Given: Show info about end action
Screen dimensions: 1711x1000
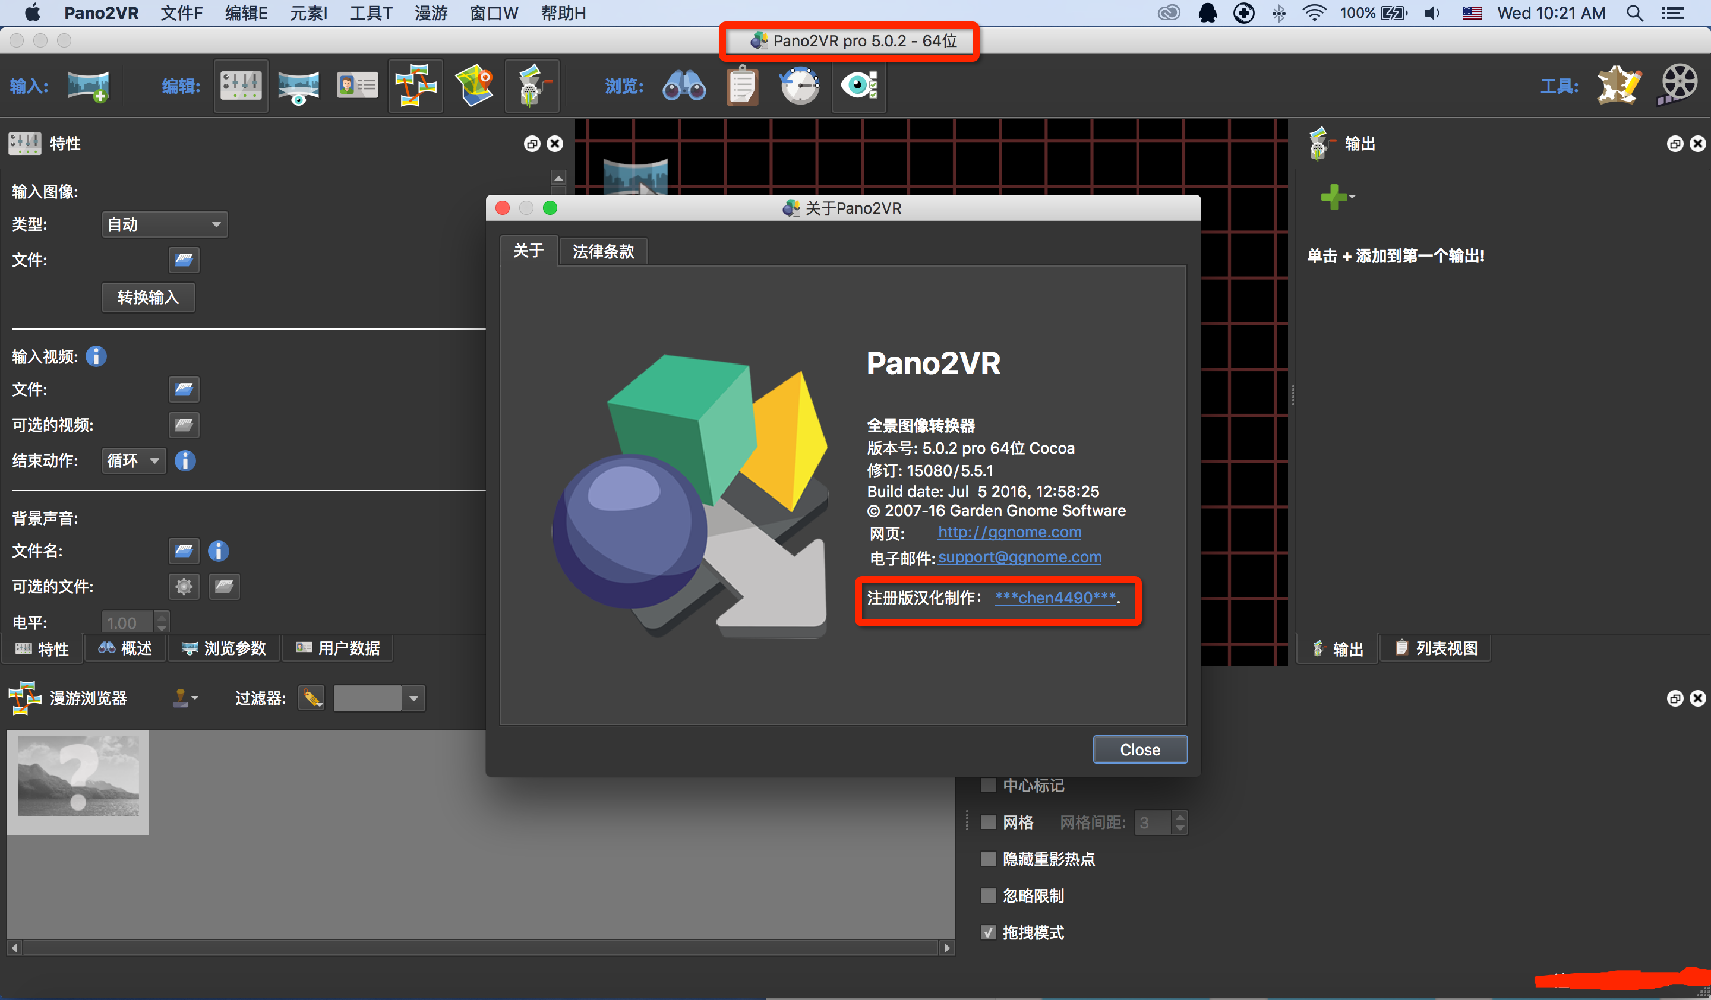Looking at the screenshot, I should coord(185,461).
